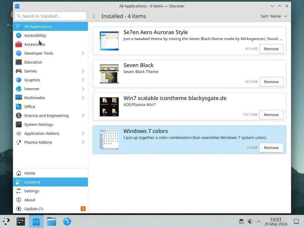Image resolution: width=304 pixels, height=228 pixels.
Task: Click the All Applications grid icon
Action: [19, 26]
